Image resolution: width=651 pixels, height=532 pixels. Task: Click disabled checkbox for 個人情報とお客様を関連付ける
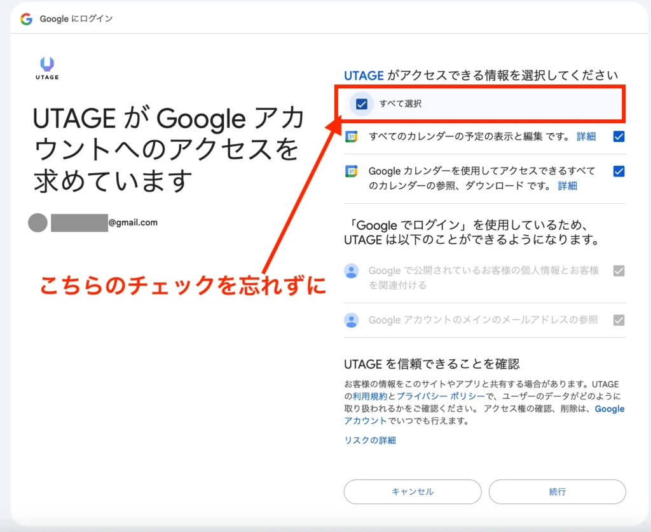pyautogui.click(x=619, y=271)
